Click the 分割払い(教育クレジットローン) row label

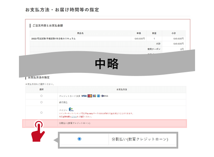(74, 123)
